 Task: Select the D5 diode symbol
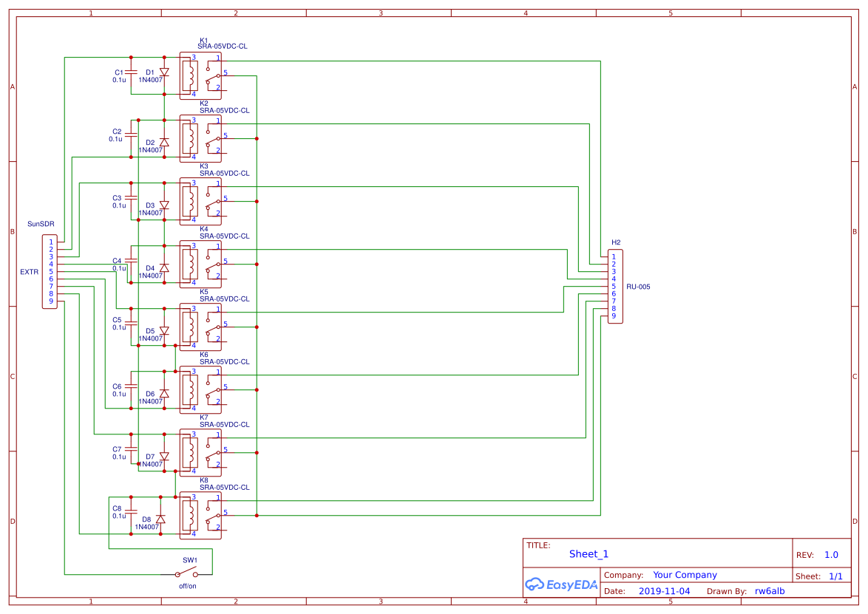pyautogui.click(x=164, y=331)
